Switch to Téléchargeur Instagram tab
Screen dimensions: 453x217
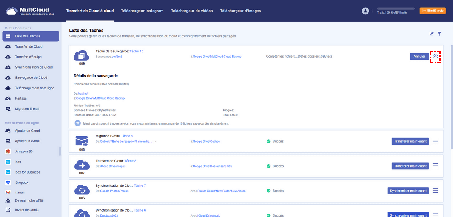point(142,11)
